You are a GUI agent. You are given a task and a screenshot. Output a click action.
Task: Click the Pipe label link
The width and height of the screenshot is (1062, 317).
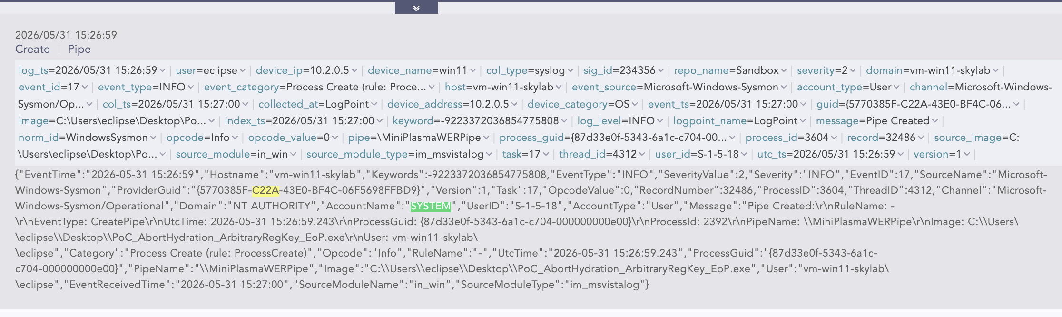[79, 50]
